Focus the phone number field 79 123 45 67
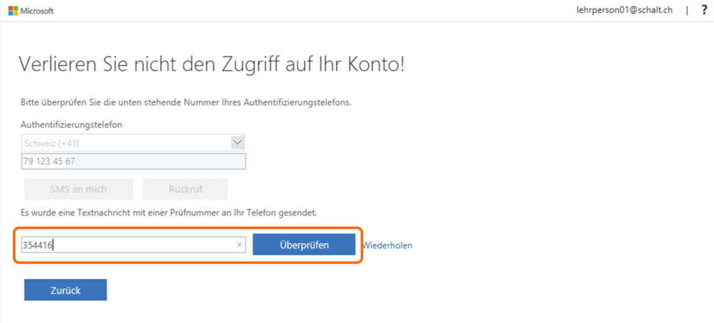The image size is (714, 323). pos(132,161)
